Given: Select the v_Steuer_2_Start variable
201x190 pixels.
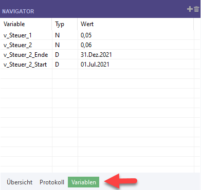Looking at the screenshot, I should click(25, 65).
